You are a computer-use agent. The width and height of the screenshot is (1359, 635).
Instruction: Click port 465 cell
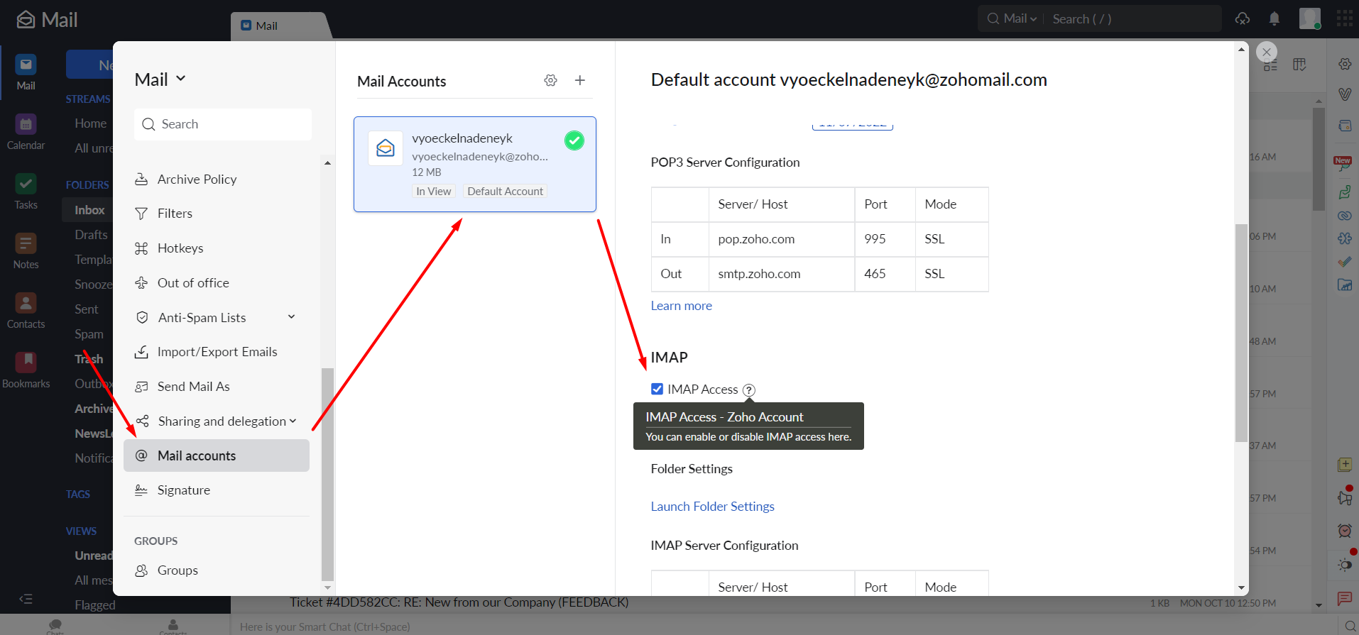(885, 274)
